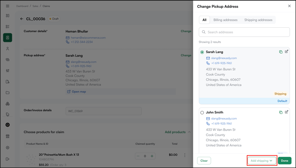Screen dimensions: 296x168
Task: Select John Smith address radio button
Action: (202, 113)
